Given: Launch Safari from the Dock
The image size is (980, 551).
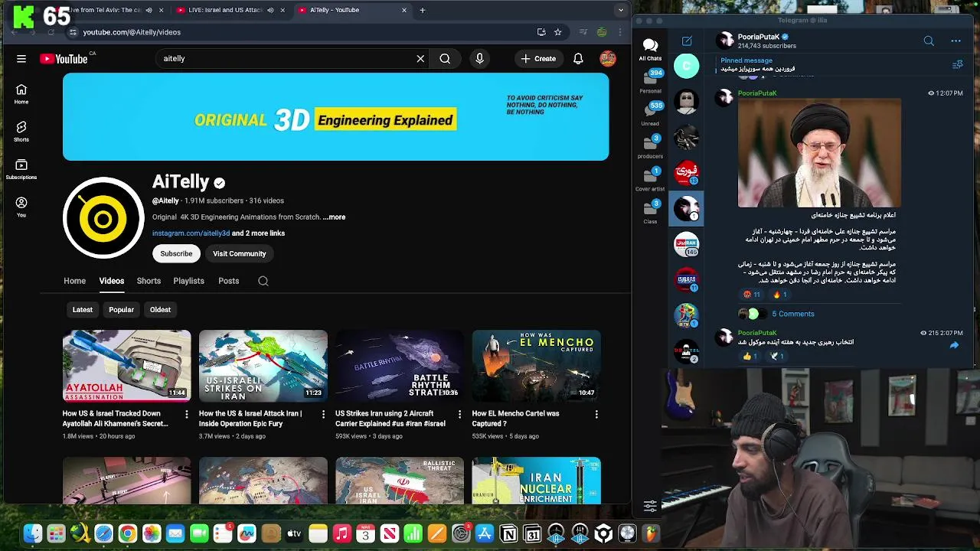Looking at the screenshot, I should 103,533.
